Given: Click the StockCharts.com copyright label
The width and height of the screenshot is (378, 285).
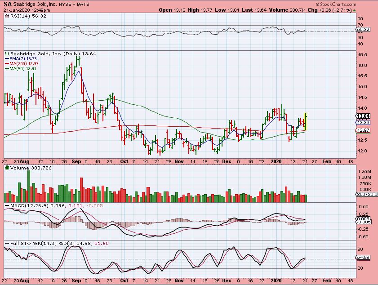Looking at the screenshot, I should (x=336, y=4).
